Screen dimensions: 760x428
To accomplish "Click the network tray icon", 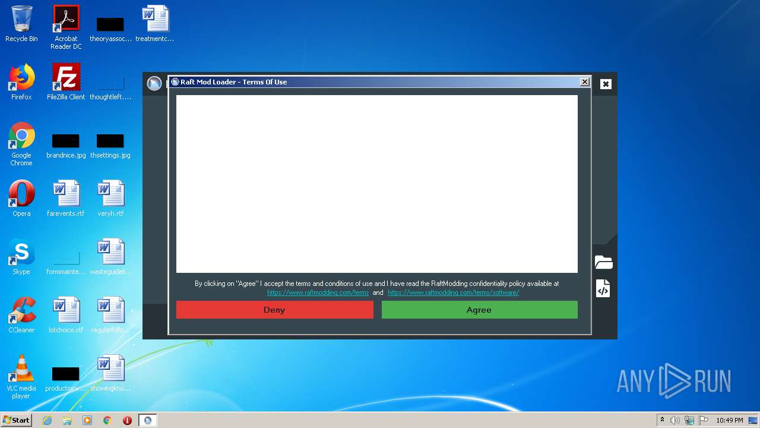I will 689,420.
